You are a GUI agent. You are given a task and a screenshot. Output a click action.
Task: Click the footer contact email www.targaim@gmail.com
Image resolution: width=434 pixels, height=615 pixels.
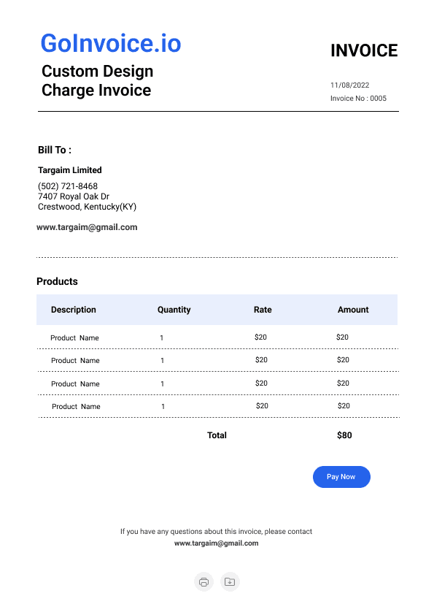tap(216, 543)
